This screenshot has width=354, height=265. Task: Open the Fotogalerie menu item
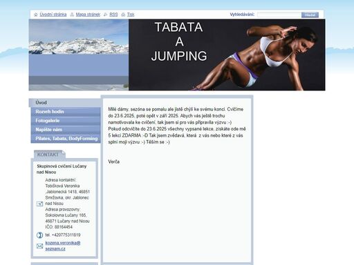point(66,121)
